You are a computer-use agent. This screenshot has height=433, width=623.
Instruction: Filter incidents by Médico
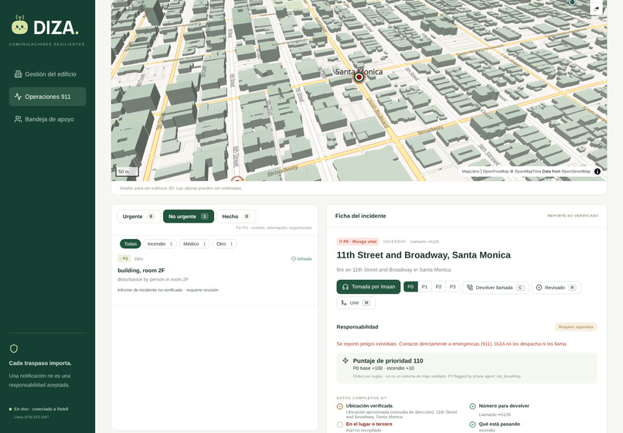click(194, 244)
